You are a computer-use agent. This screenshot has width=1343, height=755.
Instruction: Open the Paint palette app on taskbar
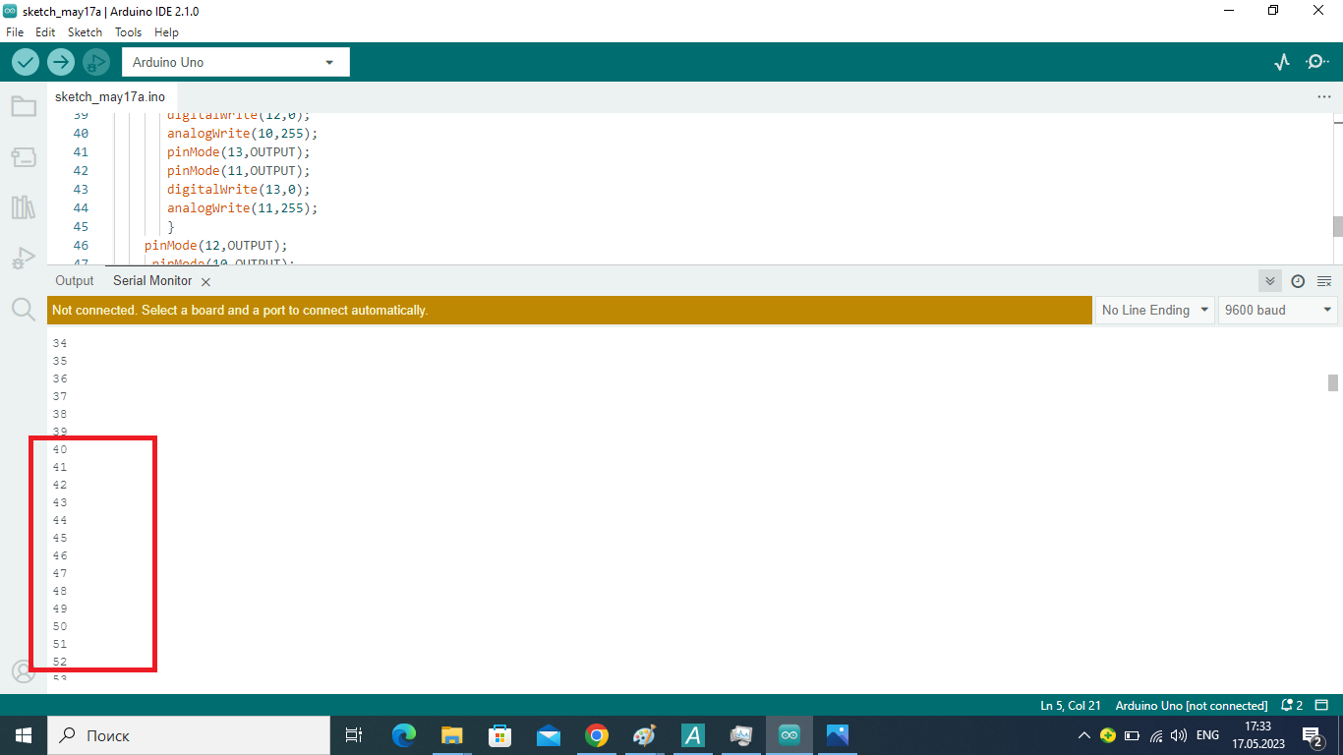click(x=645, y=735)
